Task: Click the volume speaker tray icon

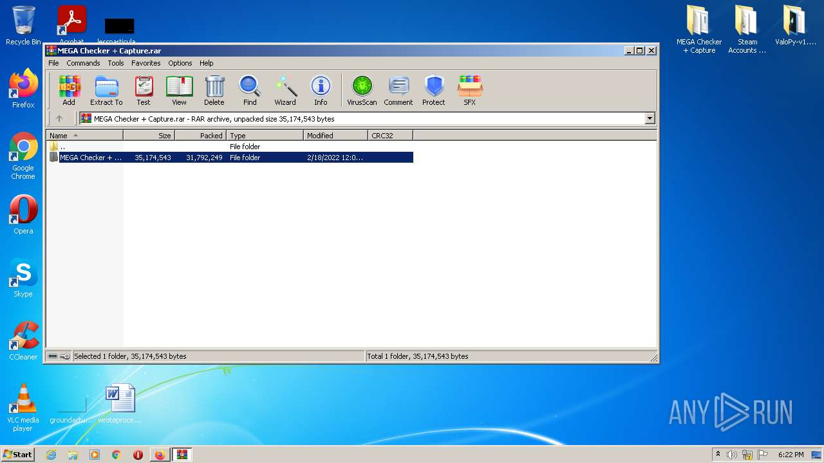Action: pyautogui.click(x=732, y=455)
